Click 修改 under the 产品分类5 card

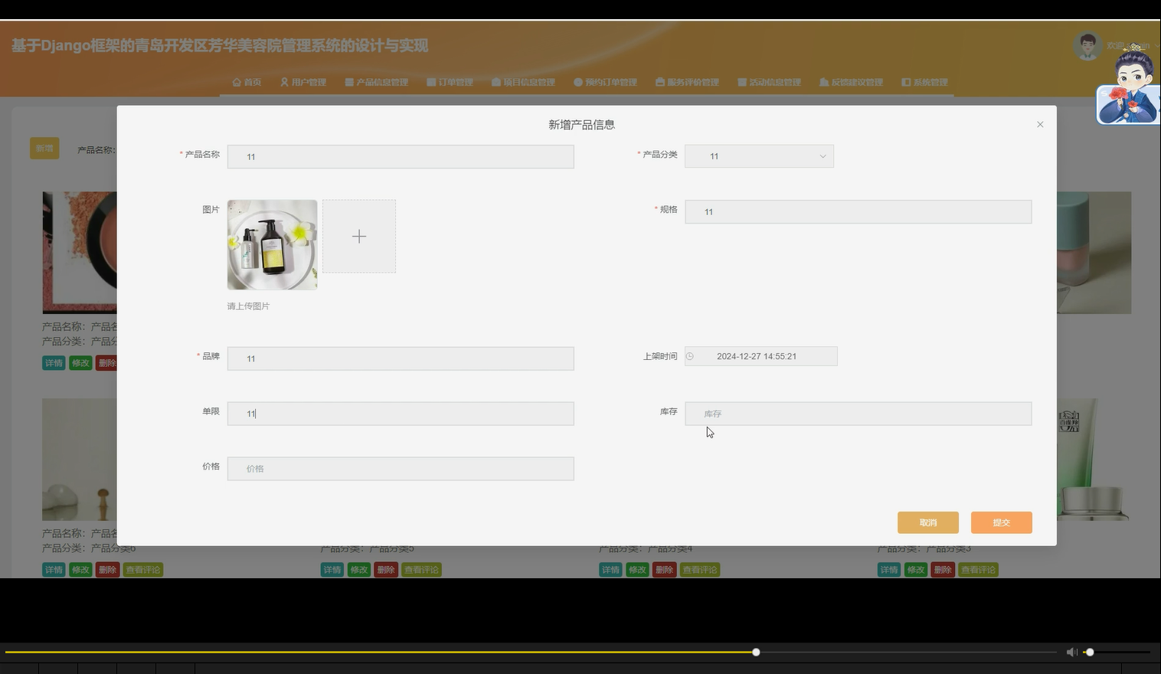click(x=358, y=570)
